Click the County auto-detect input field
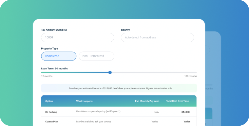 point(157,37)
